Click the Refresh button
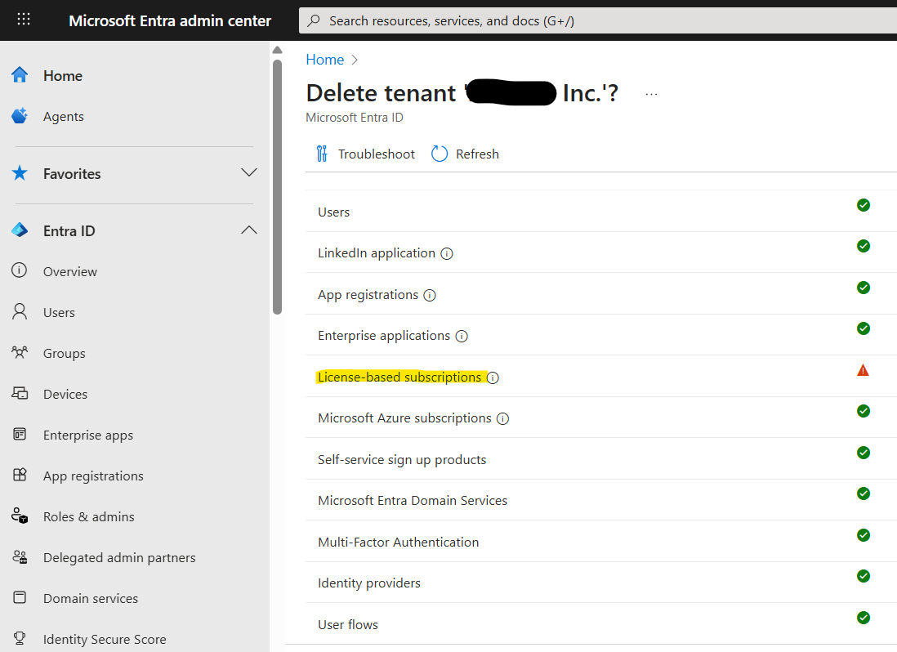 [x=465, y=154]
